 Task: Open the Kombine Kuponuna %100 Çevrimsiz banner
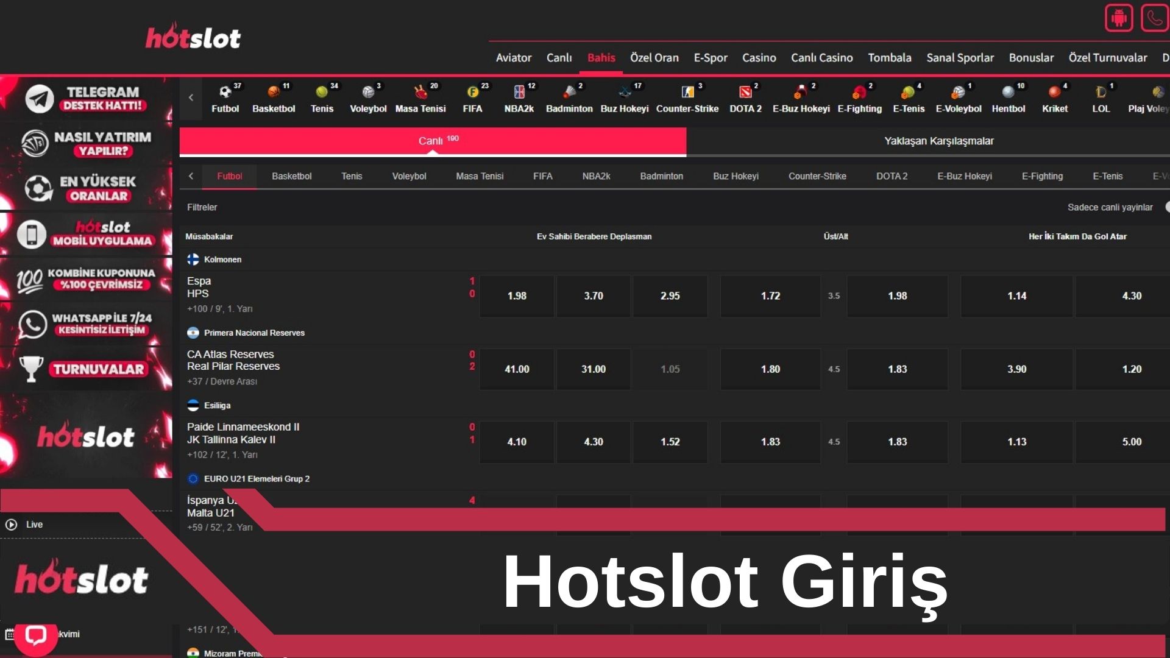[x=86, y=279]
